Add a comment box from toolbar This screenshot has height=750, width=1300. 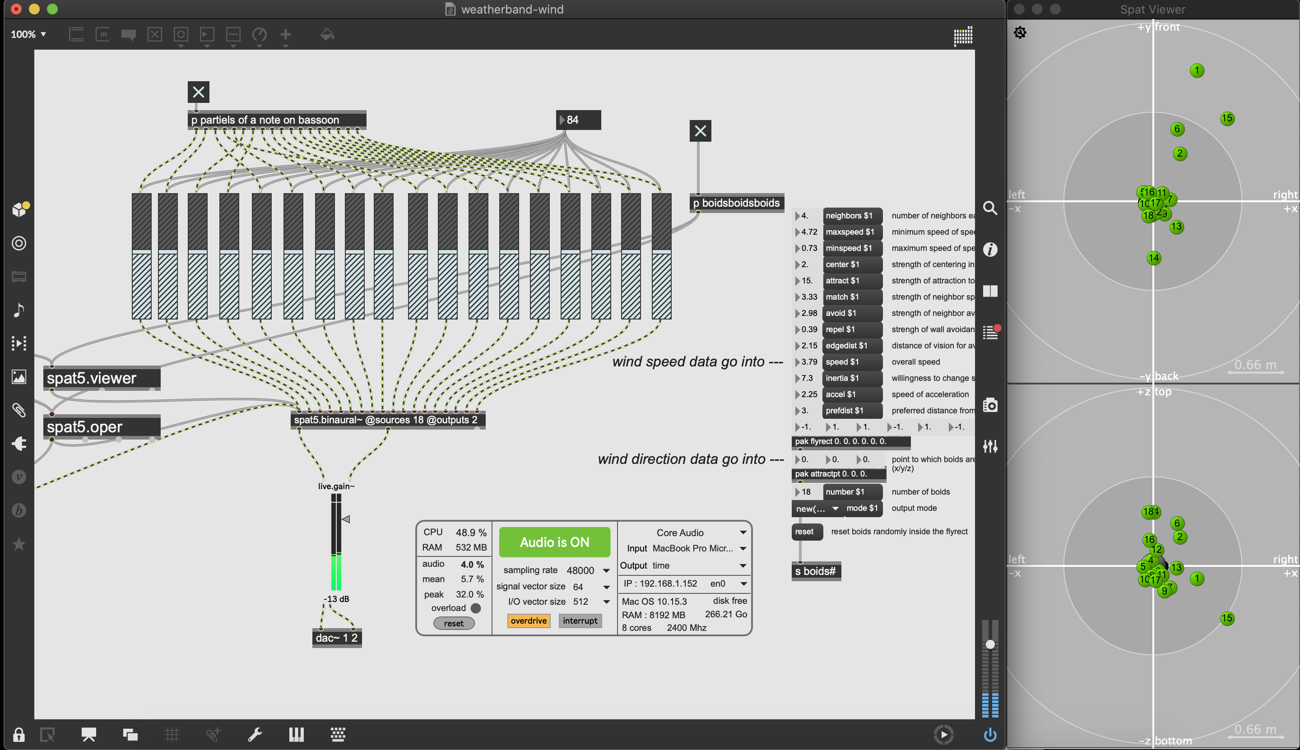(128, 34)
